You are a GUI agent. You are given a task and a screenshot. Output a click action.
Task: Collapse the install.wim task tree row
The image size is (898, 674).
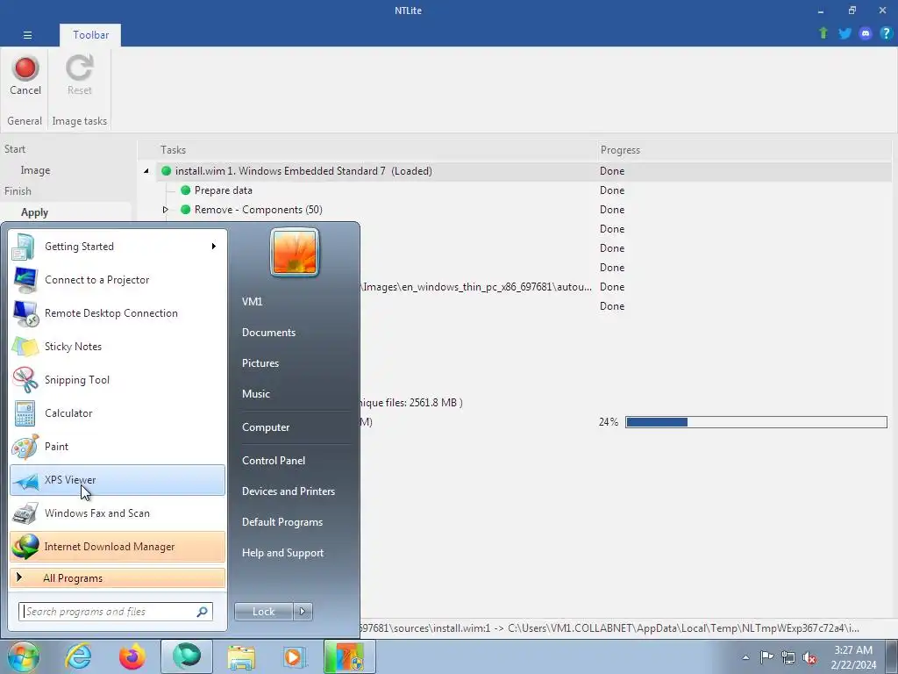click(x=146, y=171)
